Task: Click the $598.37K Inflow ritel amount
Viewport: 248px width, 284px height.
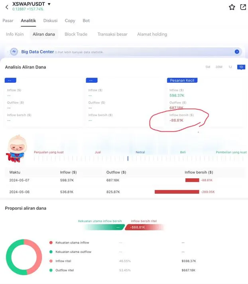Action: tap(189, 261)
